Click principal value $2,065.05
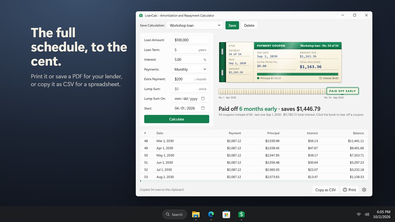This screenshot has width=395, height=222. (272, 170)
